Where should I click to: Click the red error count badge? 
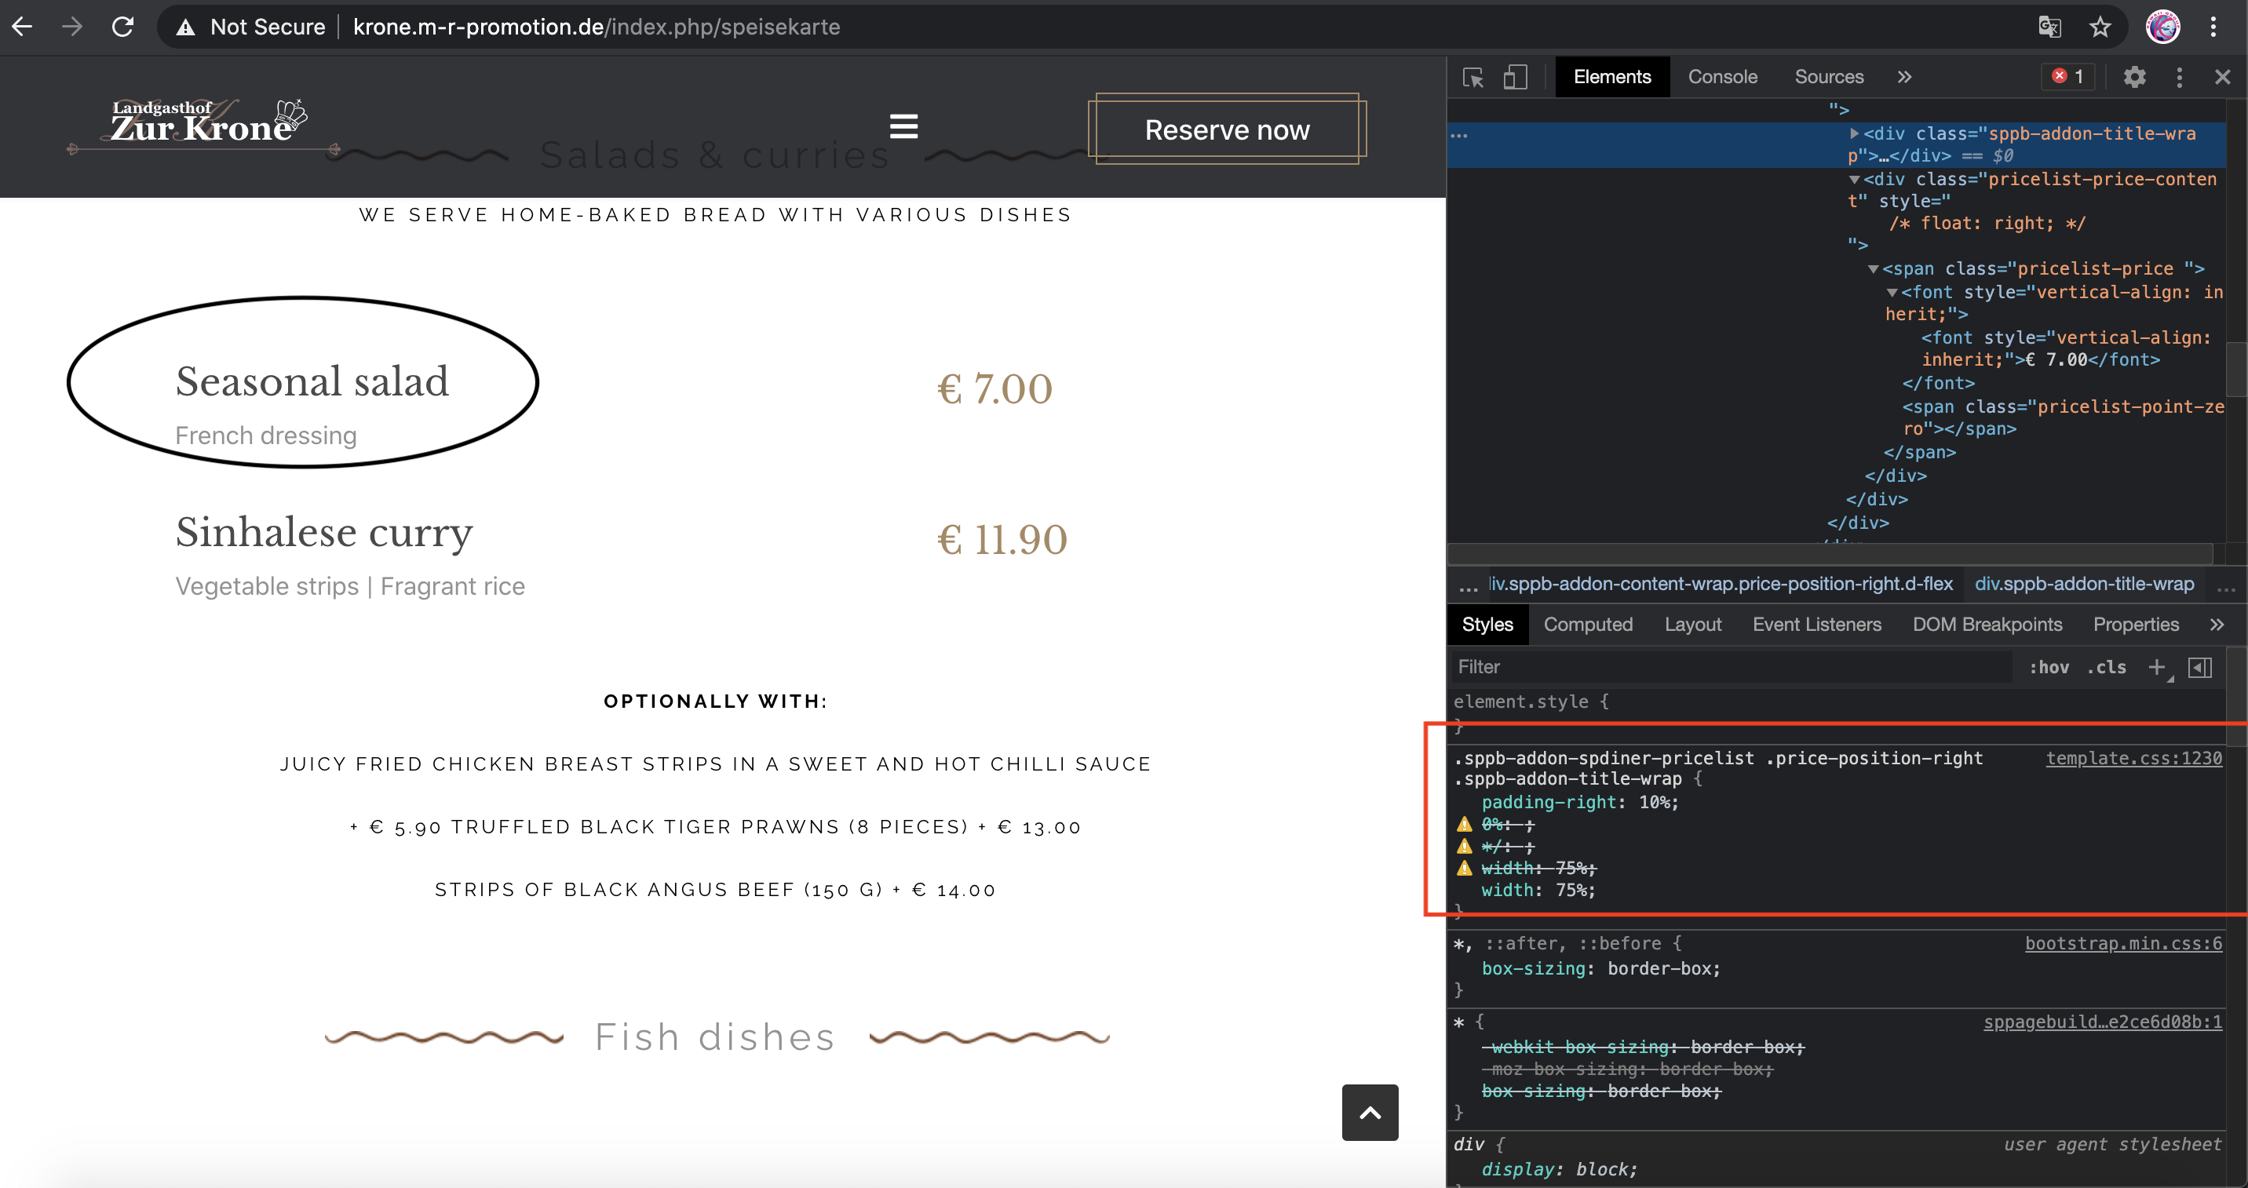click(x=2068, y=77)
